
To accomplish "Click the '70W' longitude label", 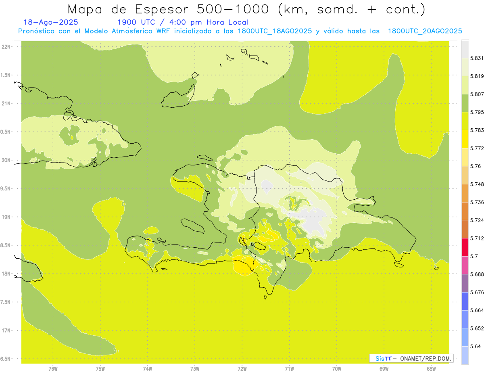I will (x=336, y=368).
